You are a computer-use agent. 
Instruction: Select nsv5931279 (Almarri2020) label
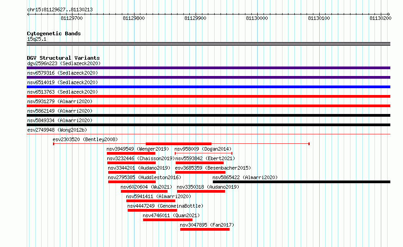tap(60, 101)
